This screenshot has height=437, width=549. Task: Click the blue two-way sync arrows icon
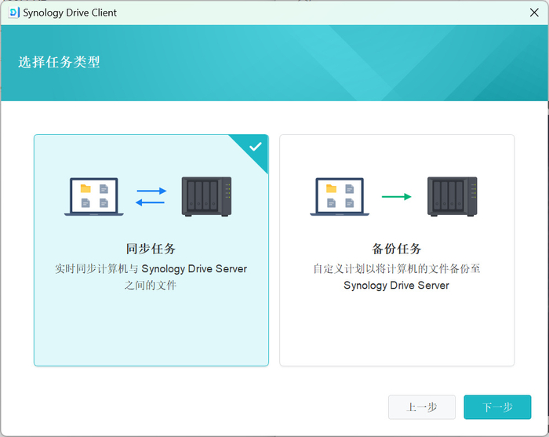pyautogui.click(x=151, y=197)
